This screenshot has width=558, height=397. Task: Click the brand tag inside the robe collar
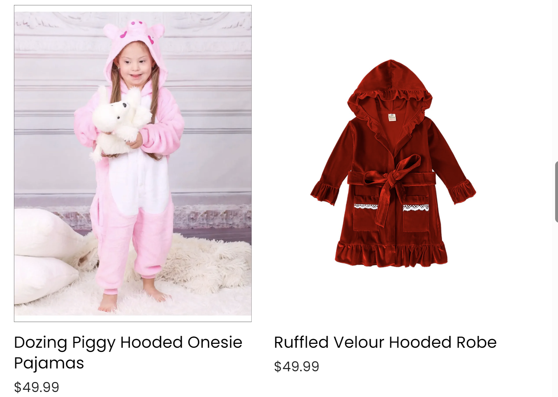click(x=392, y=117)
